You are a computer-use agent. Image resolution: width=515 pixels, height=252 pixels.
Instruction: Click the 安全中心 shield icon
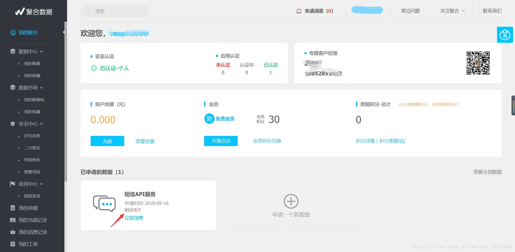pyautogui.click(x=13, y=124)
